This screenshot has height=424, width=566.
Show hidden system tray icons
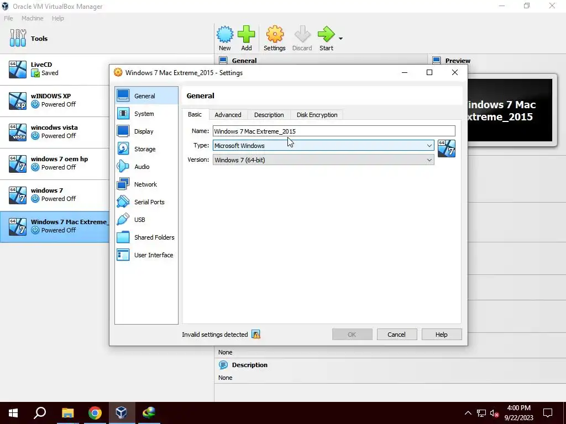(468, 413)
